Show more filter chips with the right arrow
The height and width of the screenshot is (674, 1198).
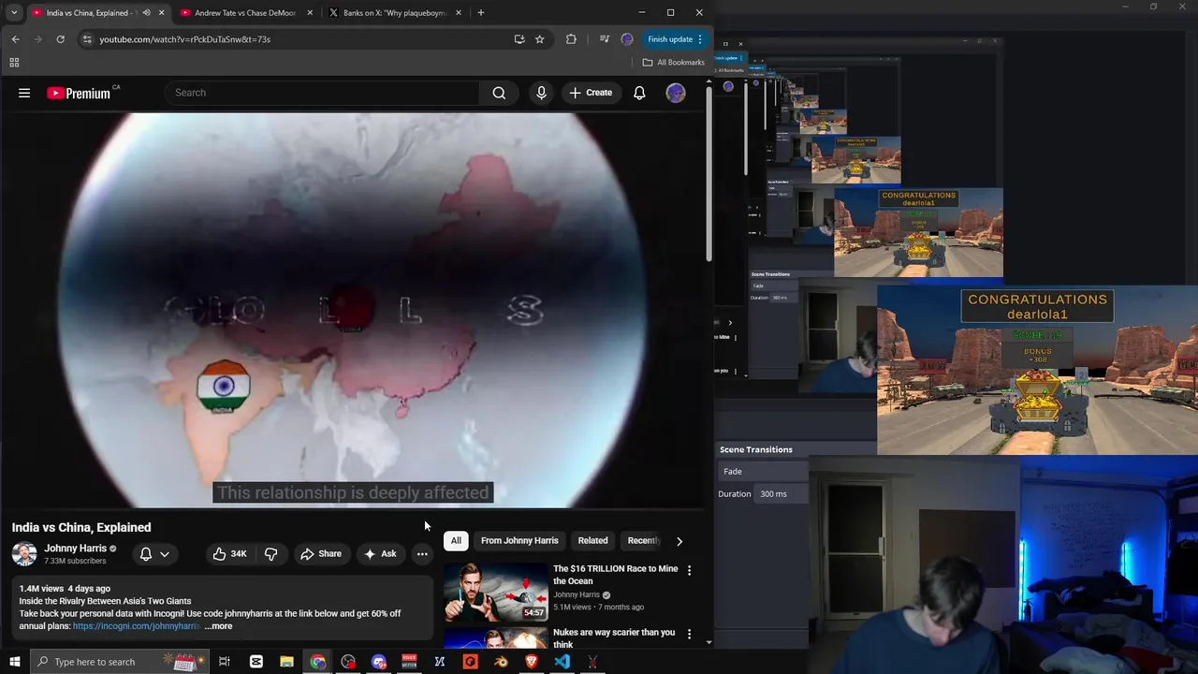pyautogui.click(x=679, y=541)
